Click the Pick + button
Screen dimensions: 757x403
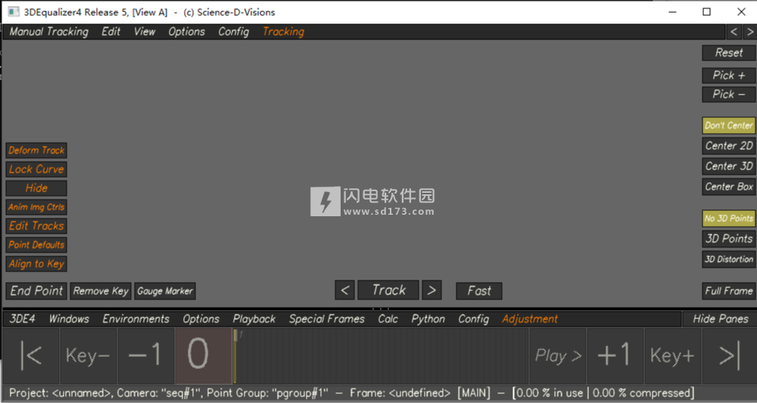[x=728, y=75]
